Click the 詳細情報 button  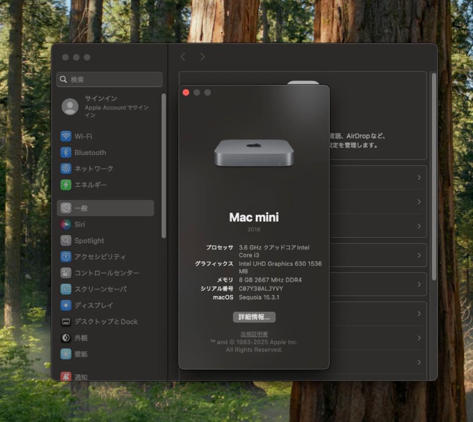tap(254, 317)
